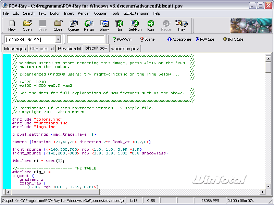
Task: Click the "#declare r1 = seed(0);" line
Action: point(38,161)
